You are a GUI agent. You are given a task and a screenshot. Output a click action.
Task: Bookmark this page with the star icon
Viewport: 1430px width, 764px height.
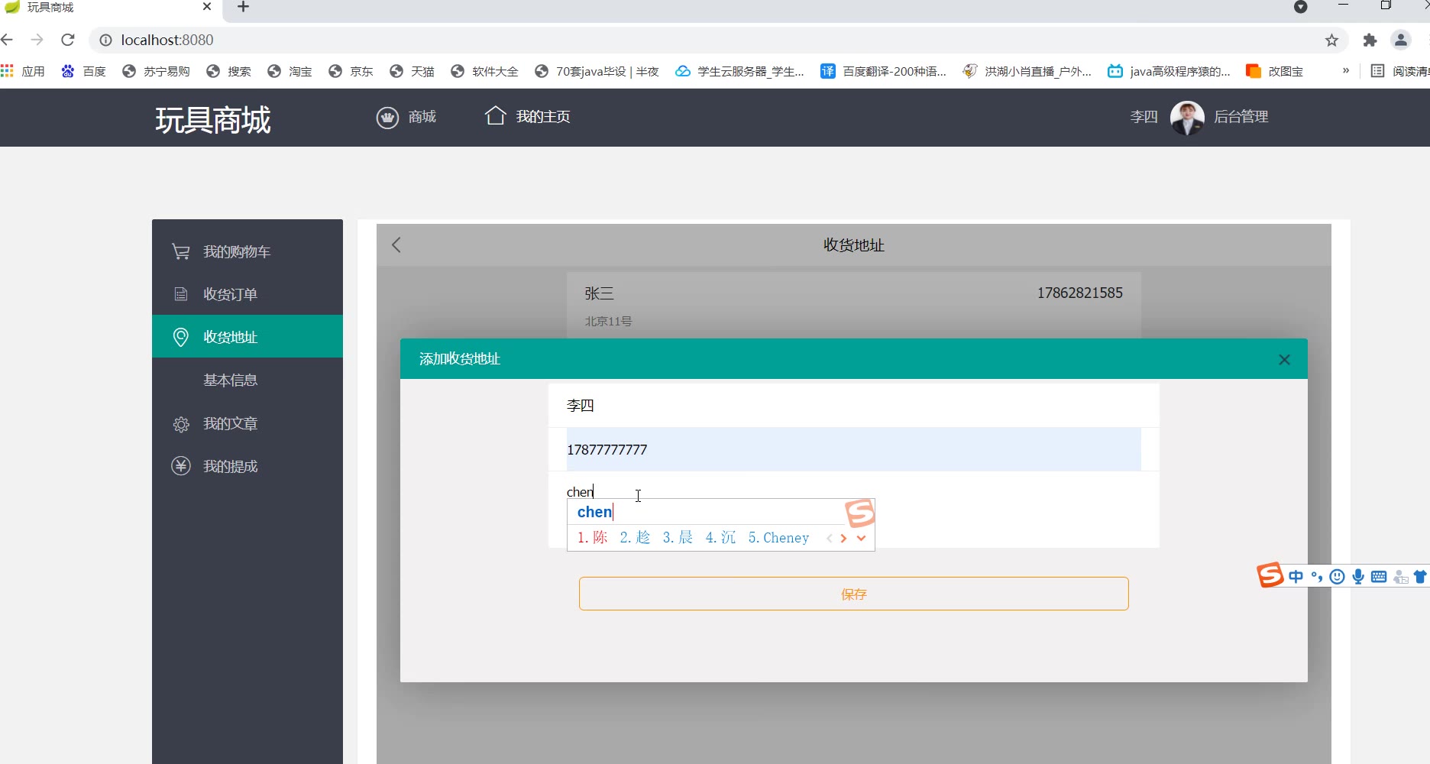[1331, 40]
